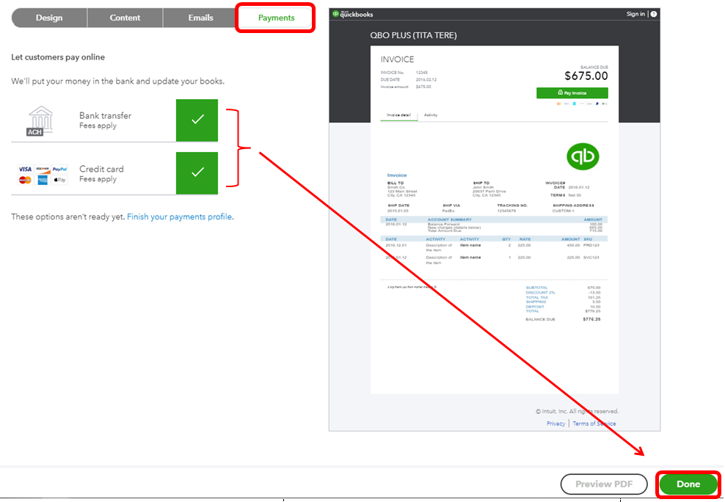Click the Visa card logo

point(25,170)
